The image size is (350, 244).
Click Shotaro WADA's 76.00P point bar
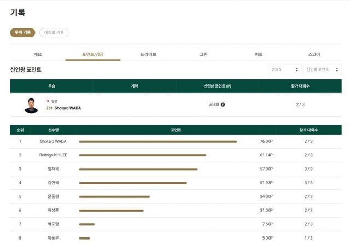[x=157, y=141]
